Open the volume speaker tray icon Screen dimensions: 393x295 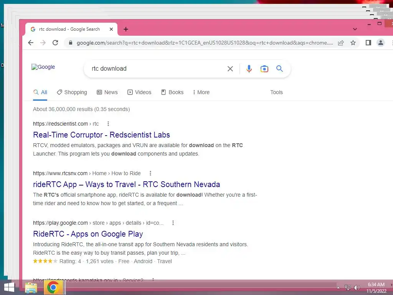357,287
